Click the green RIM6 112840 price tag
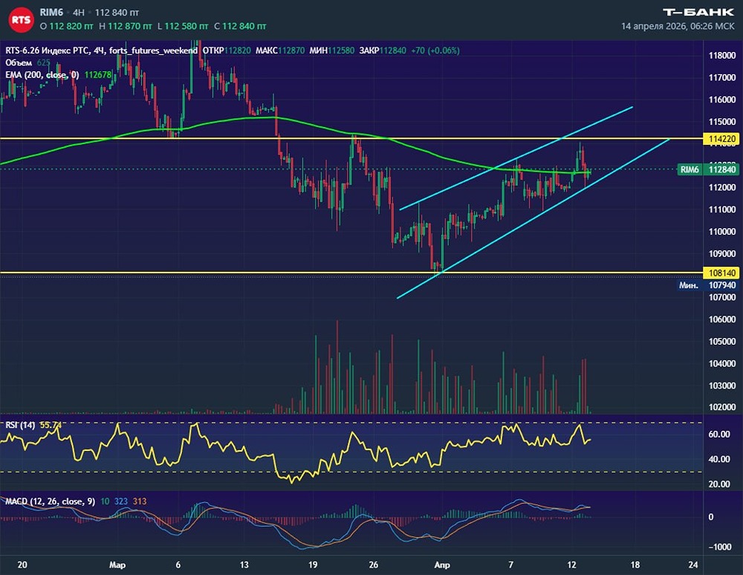Screen dimensions: 743x575 pyautogui.click(x=708, y=169)
